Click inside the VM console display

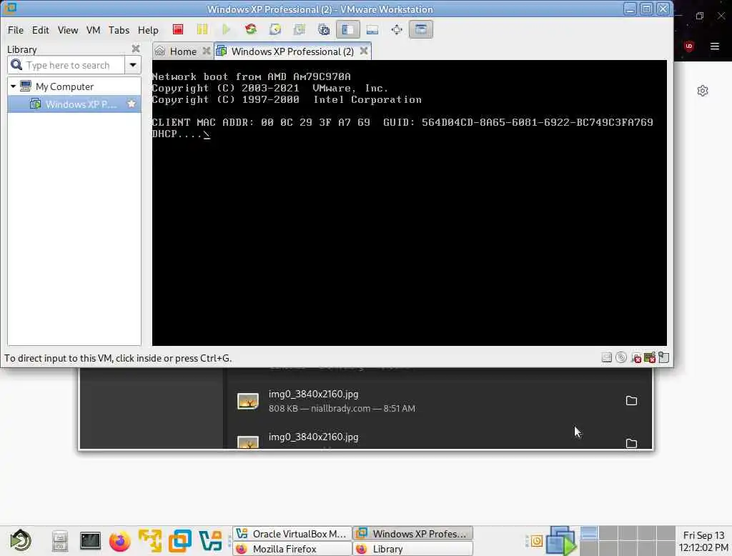tap(409, 203)
